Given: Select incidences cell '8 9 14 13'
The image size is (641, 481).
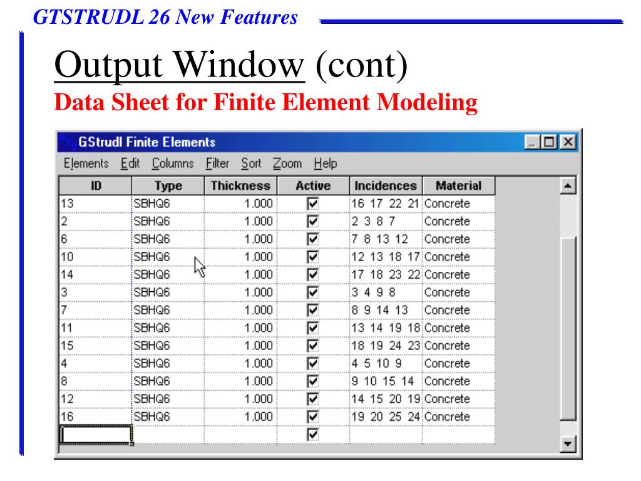Looking at the screenshot, I should pyautogui.click(x=386, y=310).
